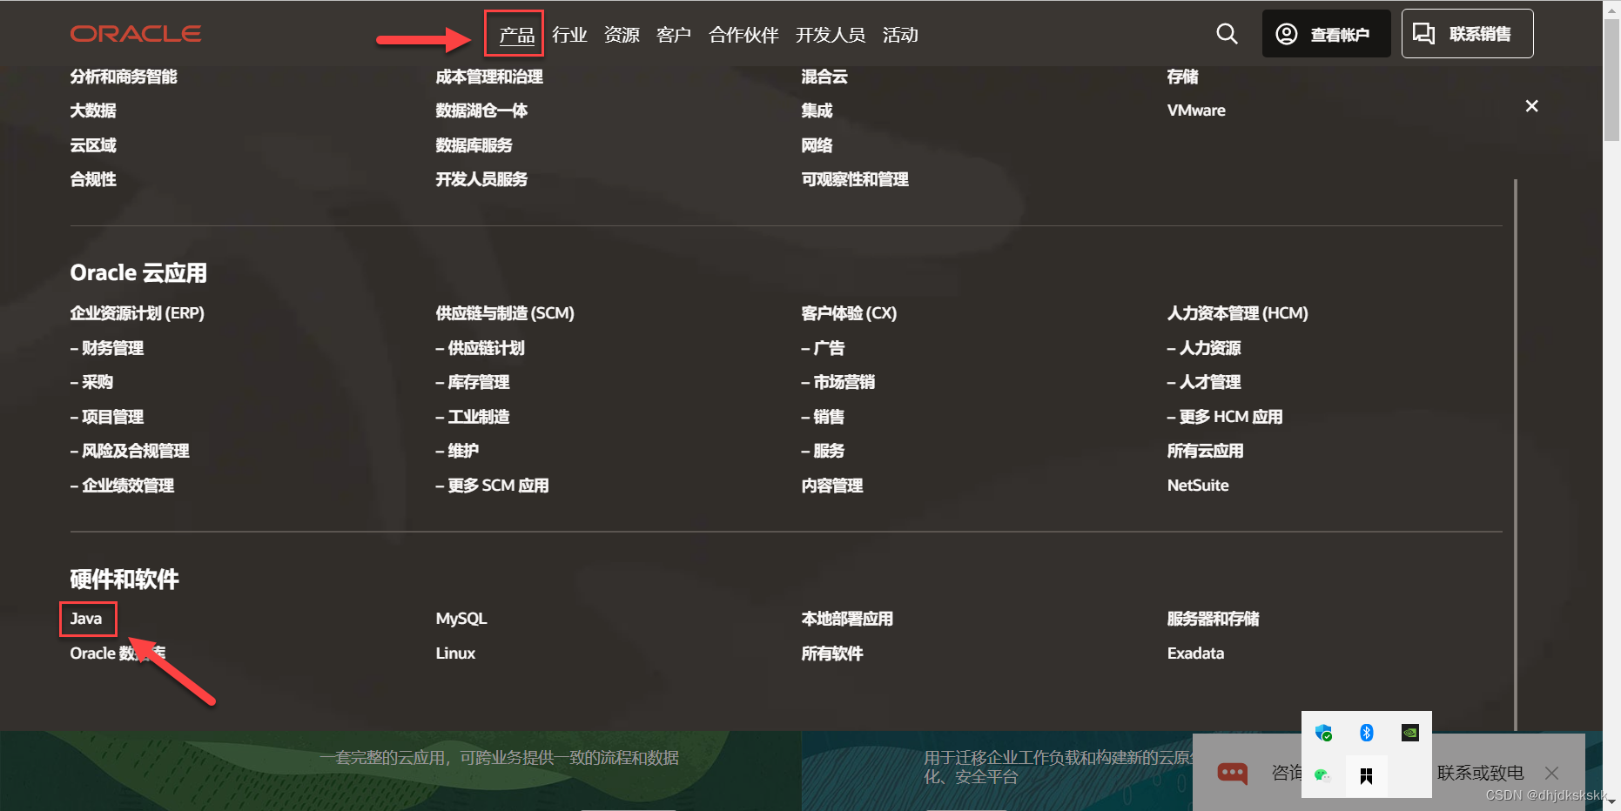Image resolution: width=1621 pixels, height=811 pixels.
Task: Open the 活动 menu
Action: tap(900, 35)
